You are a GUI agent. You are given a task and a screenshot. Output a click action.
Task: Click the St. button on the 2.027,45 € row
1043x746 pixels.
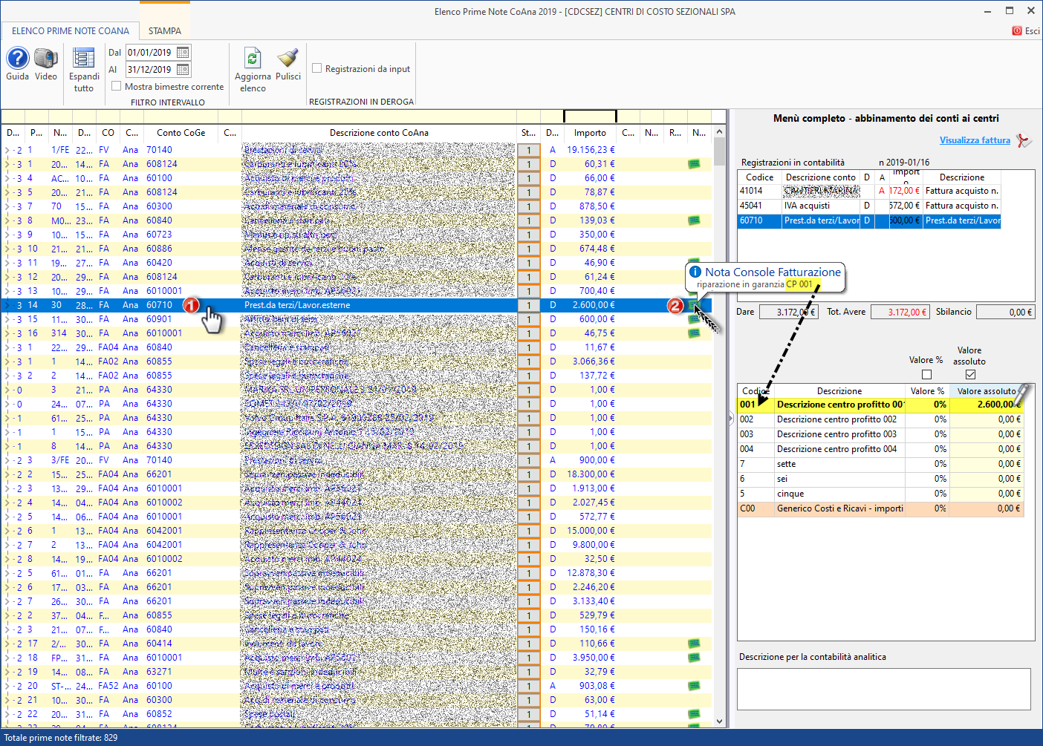528,503
